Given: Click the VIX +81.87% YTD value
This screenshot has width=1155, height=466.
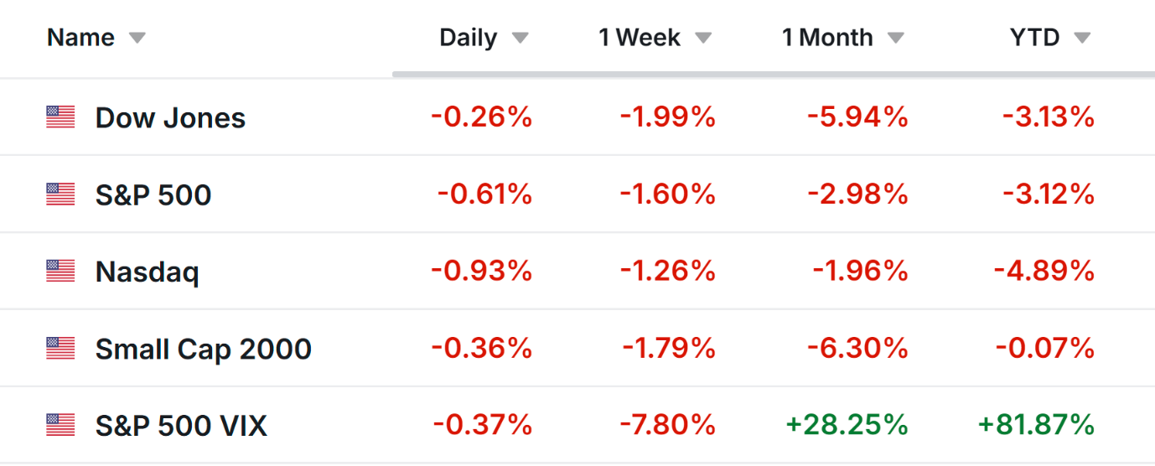Looking at the screenshot, I should [x=1036, y=426].
